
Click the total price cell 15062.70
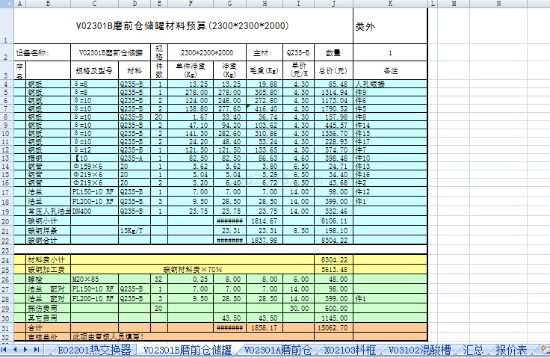coord(333,327)
